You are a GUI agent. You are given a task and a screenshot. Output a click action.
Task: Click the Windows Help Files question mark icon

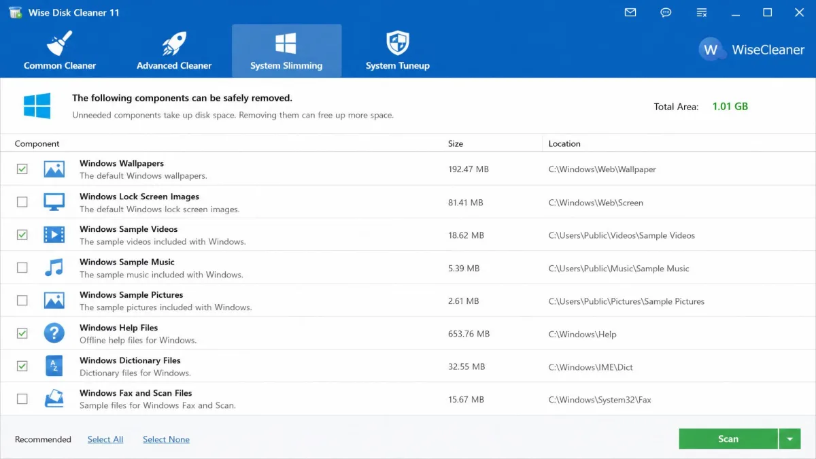click(x=54, y=333)
